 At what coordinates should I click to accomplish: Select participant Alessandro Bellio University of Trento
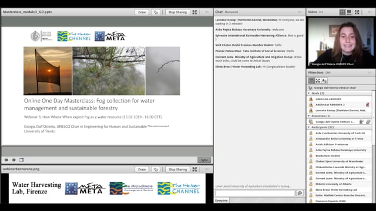click(340, 139)
